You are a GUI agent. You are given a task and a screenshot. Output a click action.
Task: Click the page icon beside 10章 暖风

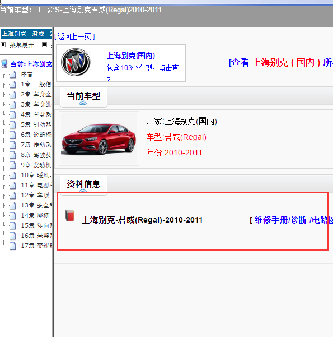tap(13, 176)
